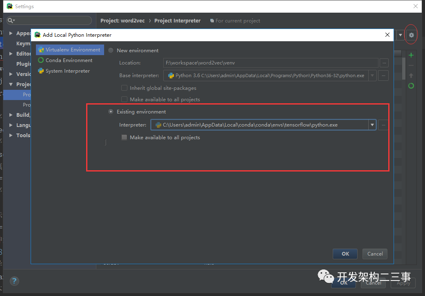
Task: Click the Project: word2vec breadcrumb
Action: pyautogui.click(x=122, y=21)
